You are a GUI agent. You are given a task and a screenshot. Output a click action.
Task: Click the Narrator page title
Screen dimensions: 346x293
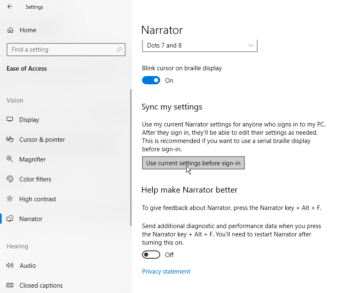click(162, 30)
